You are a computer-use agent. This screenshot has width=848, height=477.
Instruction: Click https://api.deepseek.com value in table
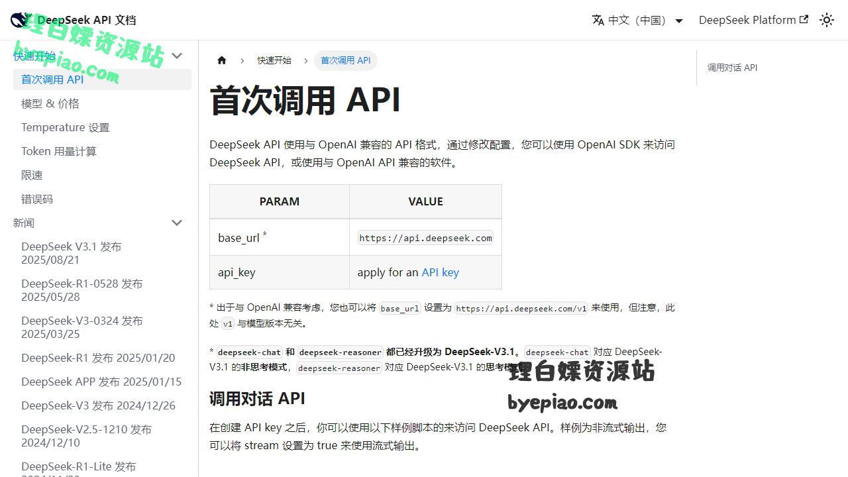tap(425, 238)
